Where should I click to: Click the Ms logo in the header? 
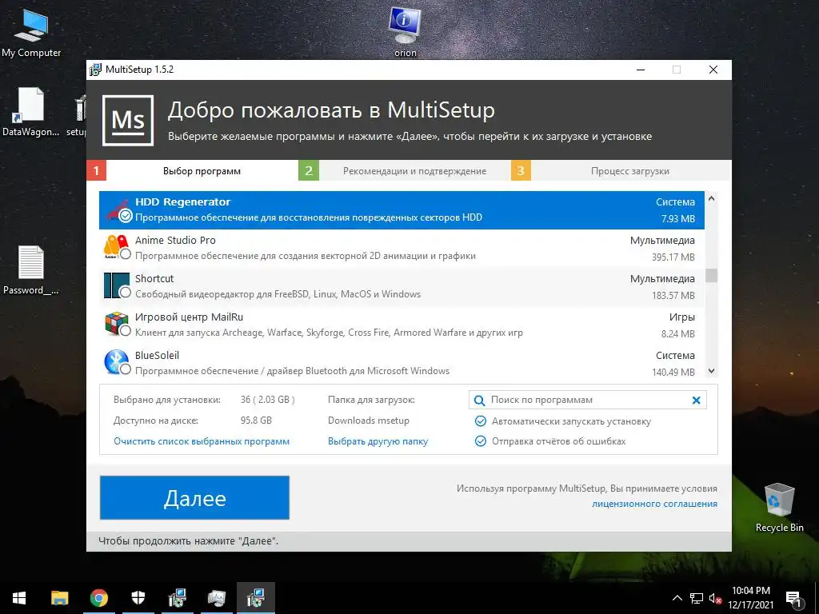point(128,120)
